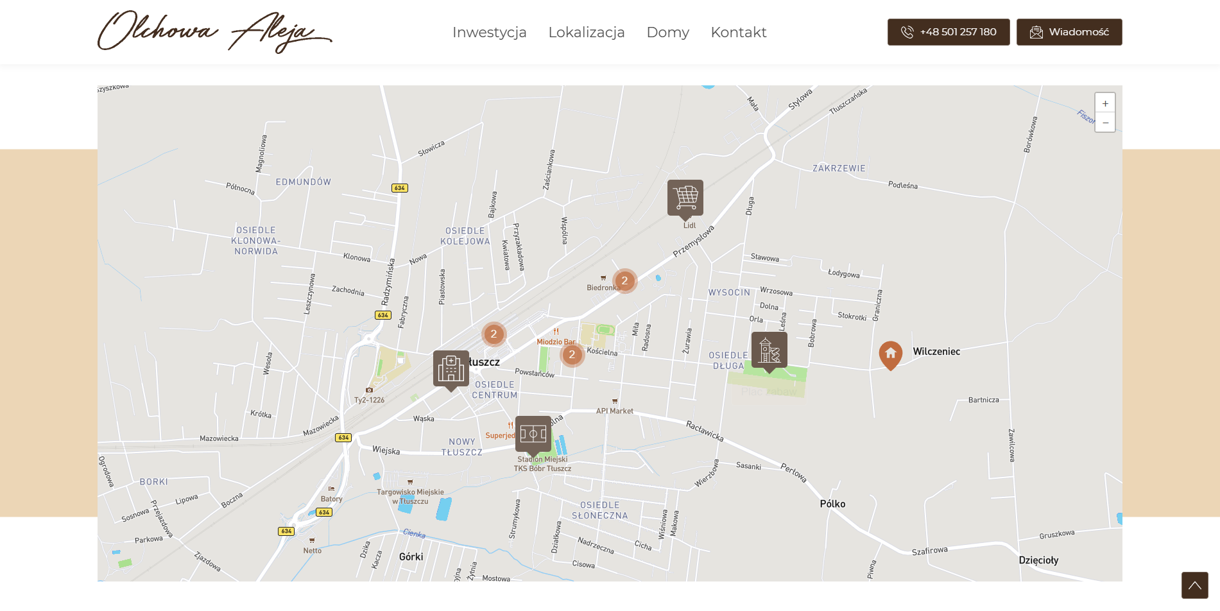Expand the cluster marker by the railway station
1220x611 pixels.
494,334
